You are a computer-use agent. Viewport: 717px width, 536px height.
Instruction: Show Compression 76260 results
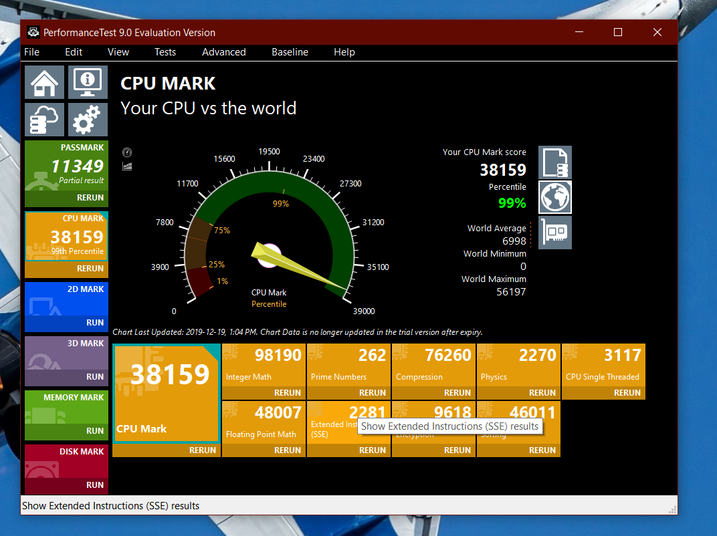433,365
